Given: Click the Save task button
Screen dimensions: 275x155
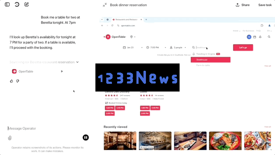Looking at the screenshot, I should point(265,5).
